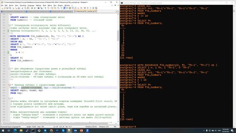The image size is (236, 133).
Task: Open Find with the binoculars toolbar icon
Action: (x=38, y=8)
